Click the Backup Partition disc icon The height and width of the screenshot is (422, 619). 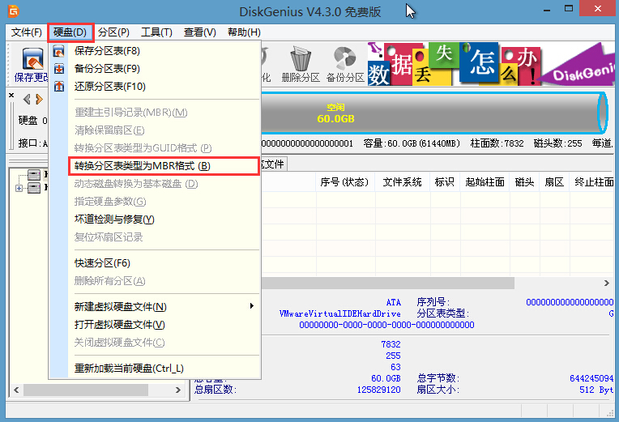[344, 59]
